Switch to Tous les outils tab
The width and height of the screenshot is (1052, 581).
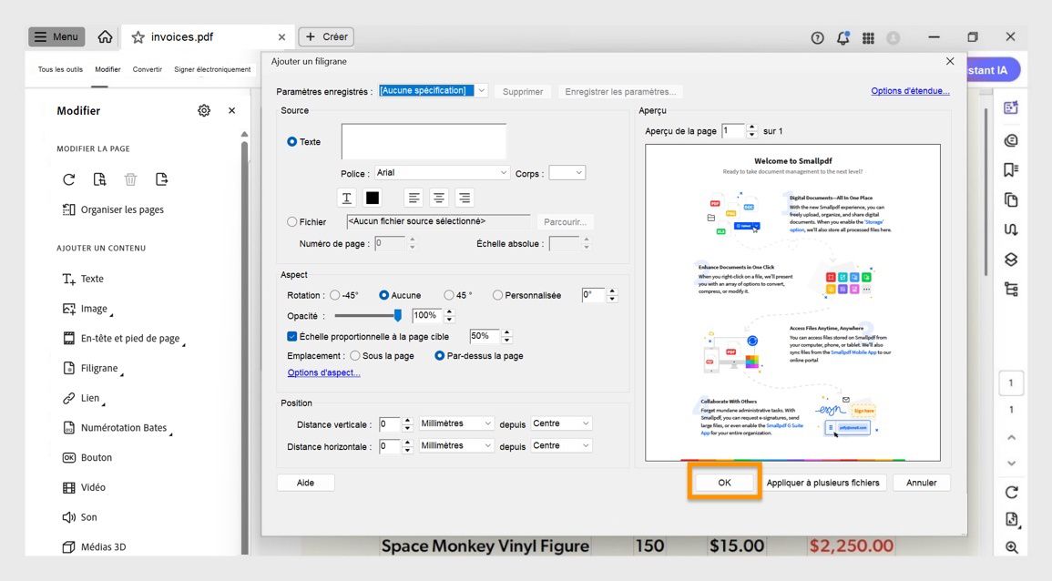point(60,70)
